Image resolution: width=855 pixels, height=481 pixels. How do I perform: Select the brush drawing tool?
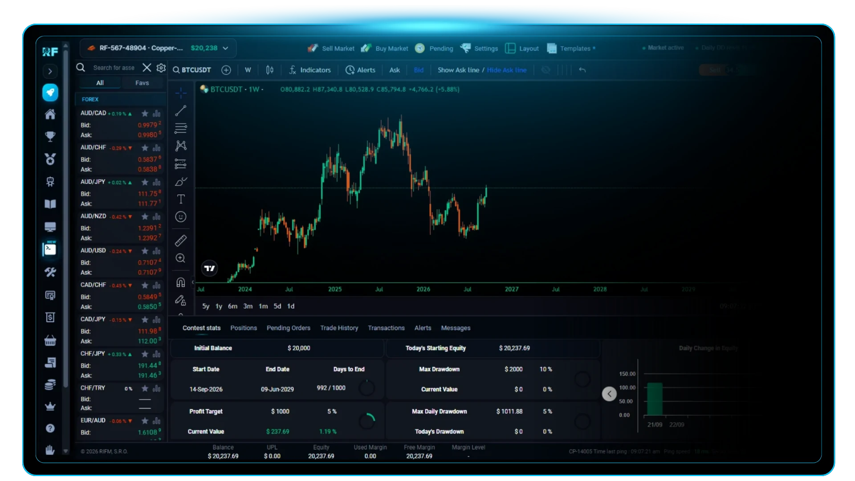pos(181,182)
